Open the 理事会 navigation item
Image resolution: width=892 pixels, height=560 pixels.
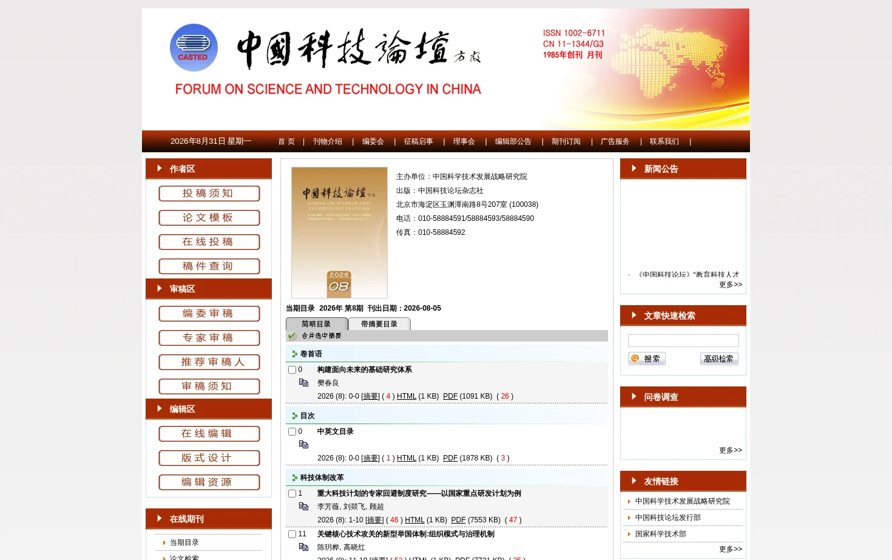pos(464,141)
